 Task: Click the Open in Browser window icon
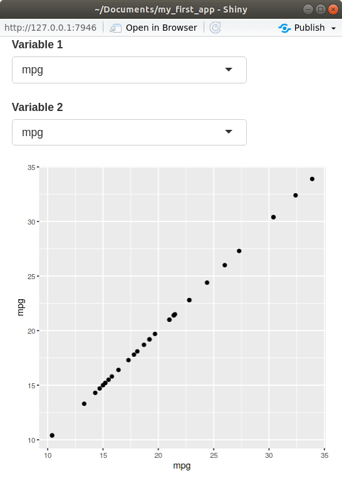[x=115, y=28]
